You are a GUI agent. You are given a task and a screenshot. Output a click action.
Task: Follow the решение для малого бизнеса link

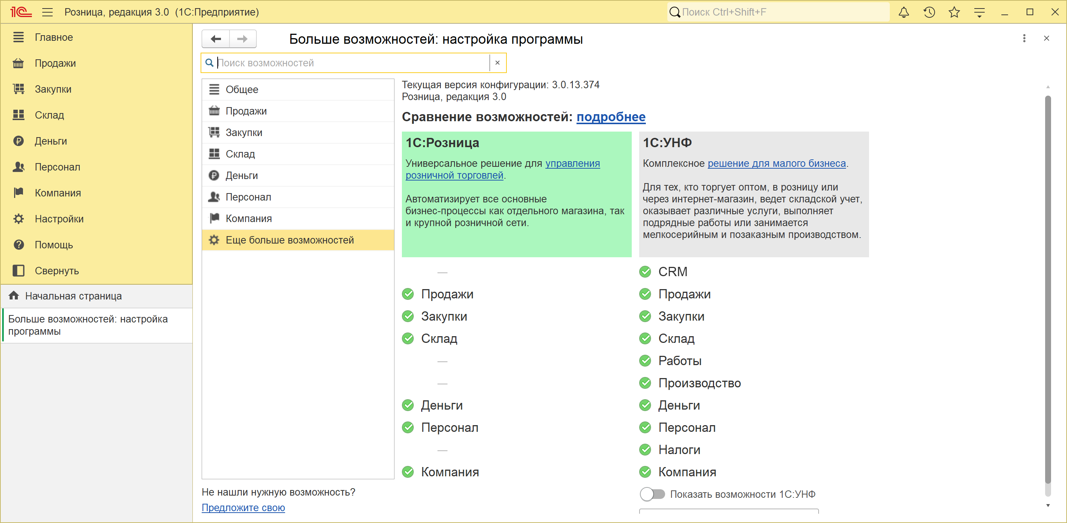tap(777, 163)
